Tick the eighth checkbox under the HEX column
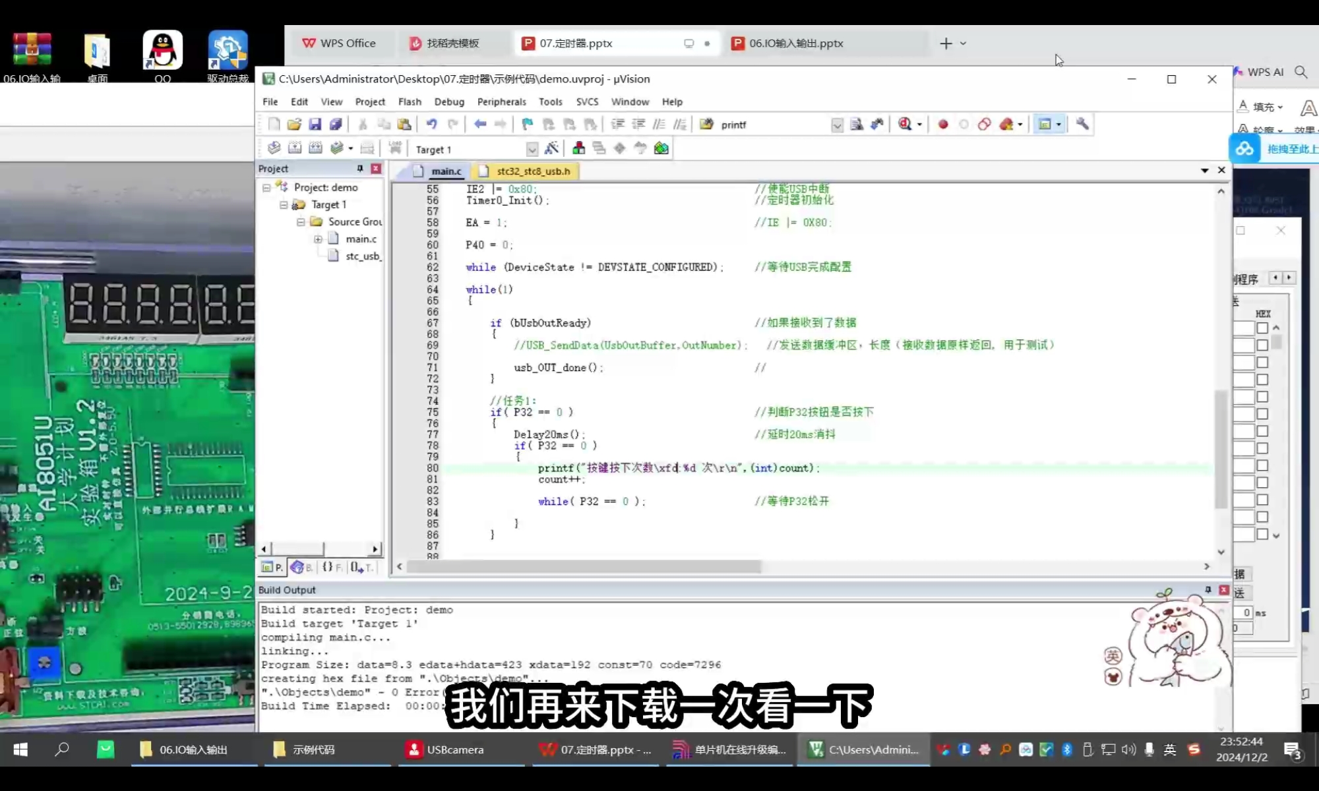Screen dimensions: 1319x791 [x=1262, y=448]
